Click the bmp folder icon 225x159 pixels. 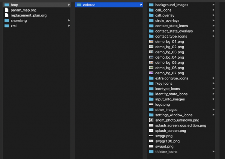pos(6,5)
